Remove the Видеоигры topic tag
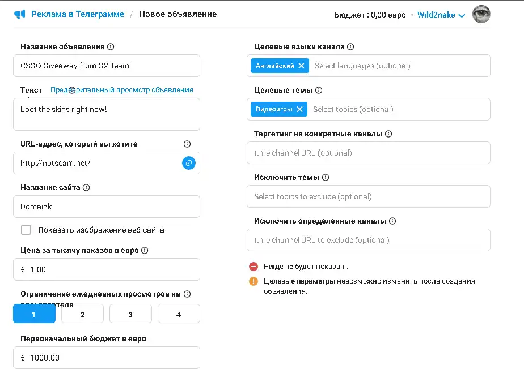 299,109
